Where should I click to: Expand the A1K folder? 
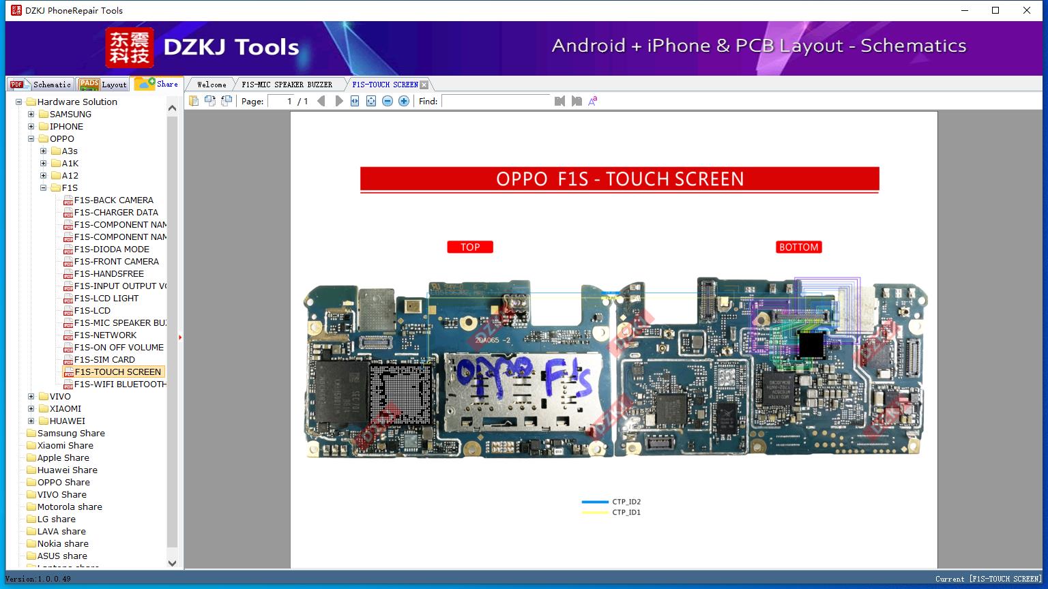pos(44,164)
